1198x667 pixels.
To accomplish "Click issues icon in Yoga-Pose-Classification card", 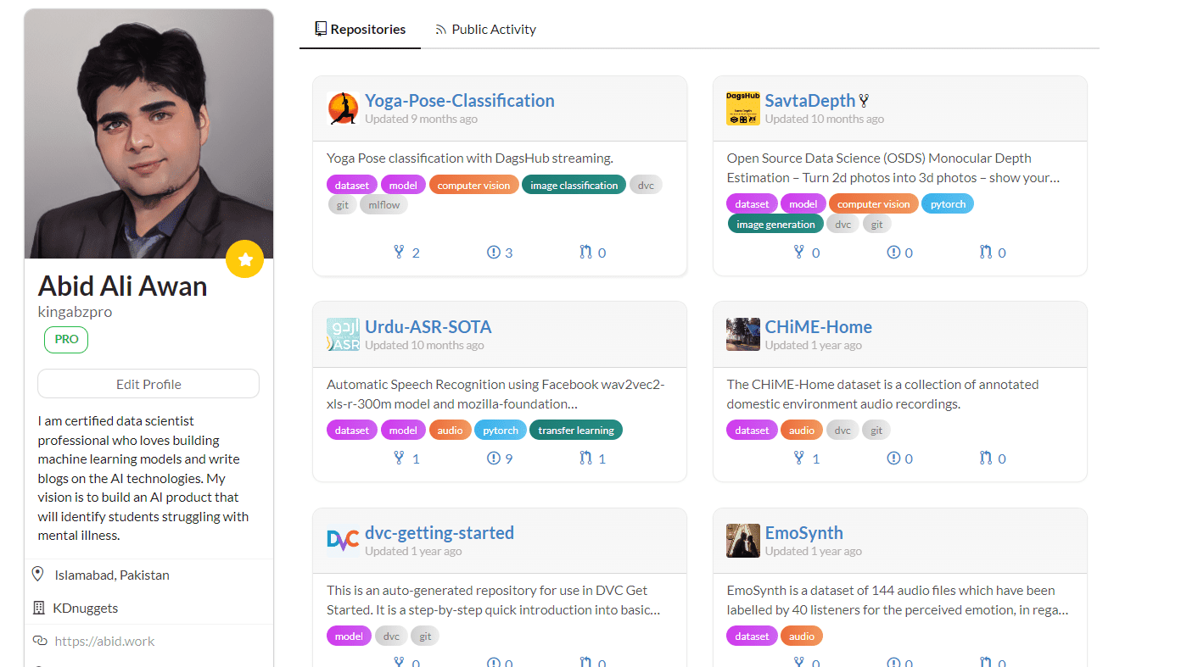I will tap(494, 252).
